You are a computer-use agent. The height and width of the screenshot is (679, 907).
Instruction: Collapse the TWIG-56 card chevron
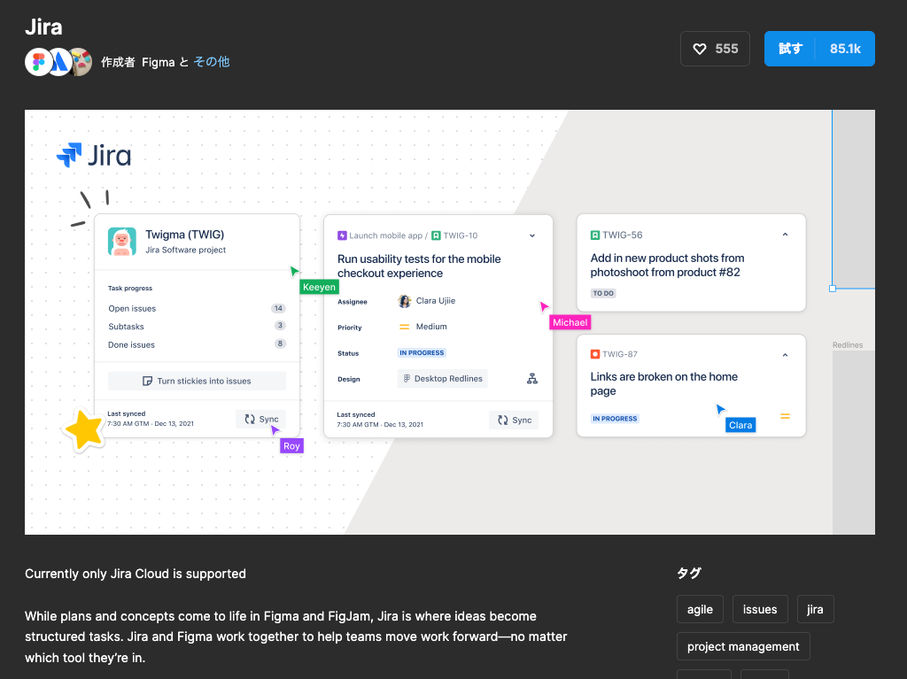click(x=785, y=235)
